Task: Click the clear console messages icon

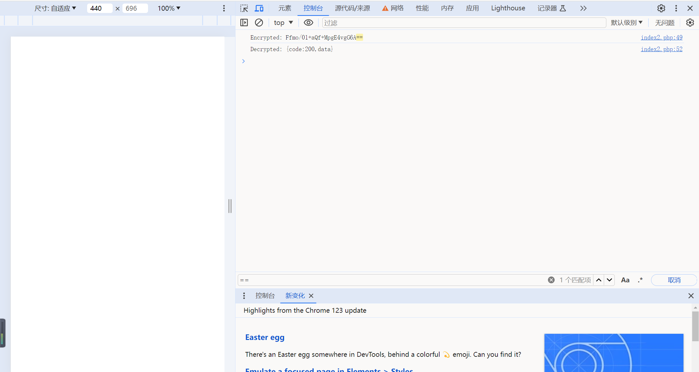Action: pyautogui.click(x=259, y=22)
